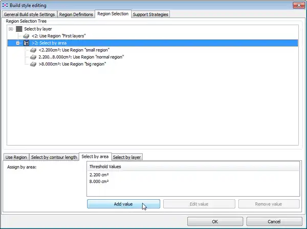Switch to the Use Region tab
The image size is (307, 229).
coord(16,157)
